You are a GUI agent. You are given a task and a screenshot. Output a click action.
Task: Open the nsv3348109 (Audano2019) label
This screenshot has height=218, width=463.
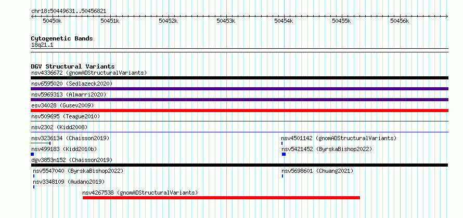point(69,182)
